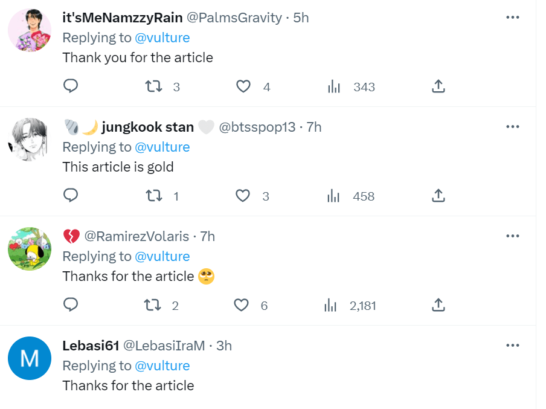
Task: Open more options on RamirezVolaris's tweet
Action: 512,236
